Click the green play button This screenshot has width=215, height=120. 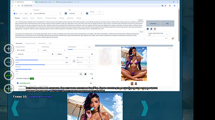point(9,75)
